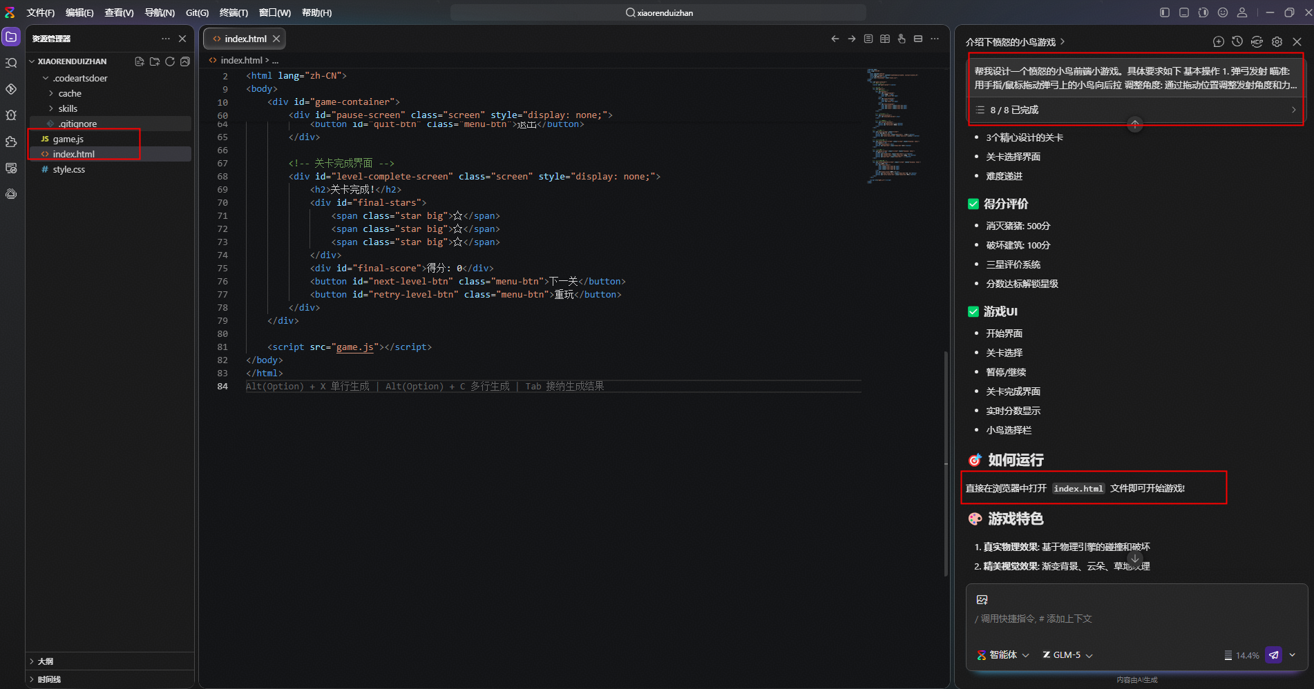Collapse the XIAORENDUIZHAN project root

[x=32, y=61]
